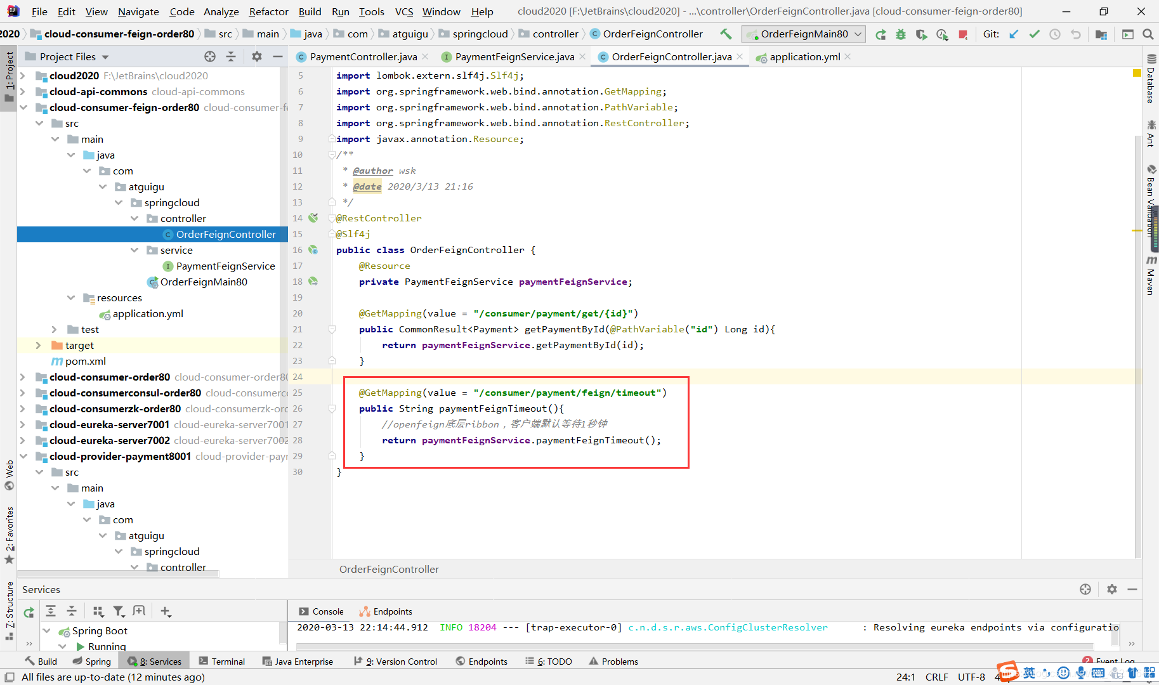Image resolution: width=1159 pixels, height=685 pixels.
Task: Rerun OrderFeignMain80 using the toolbar icon
Action: (881, 34)
